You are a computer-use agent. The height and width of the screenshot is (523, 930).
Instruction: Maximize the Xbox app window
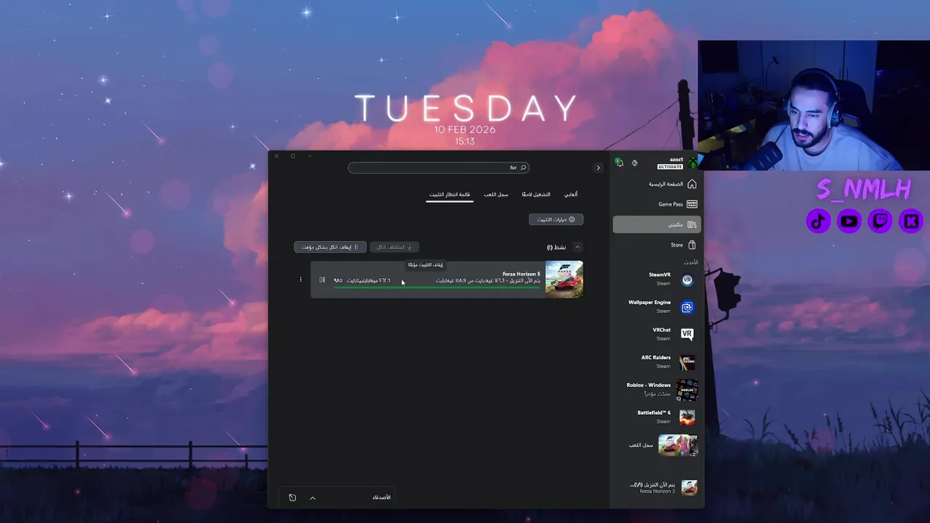293,156
